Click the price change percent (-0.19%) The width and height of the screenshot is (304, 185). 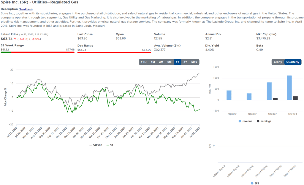click(x=35, y=39)
